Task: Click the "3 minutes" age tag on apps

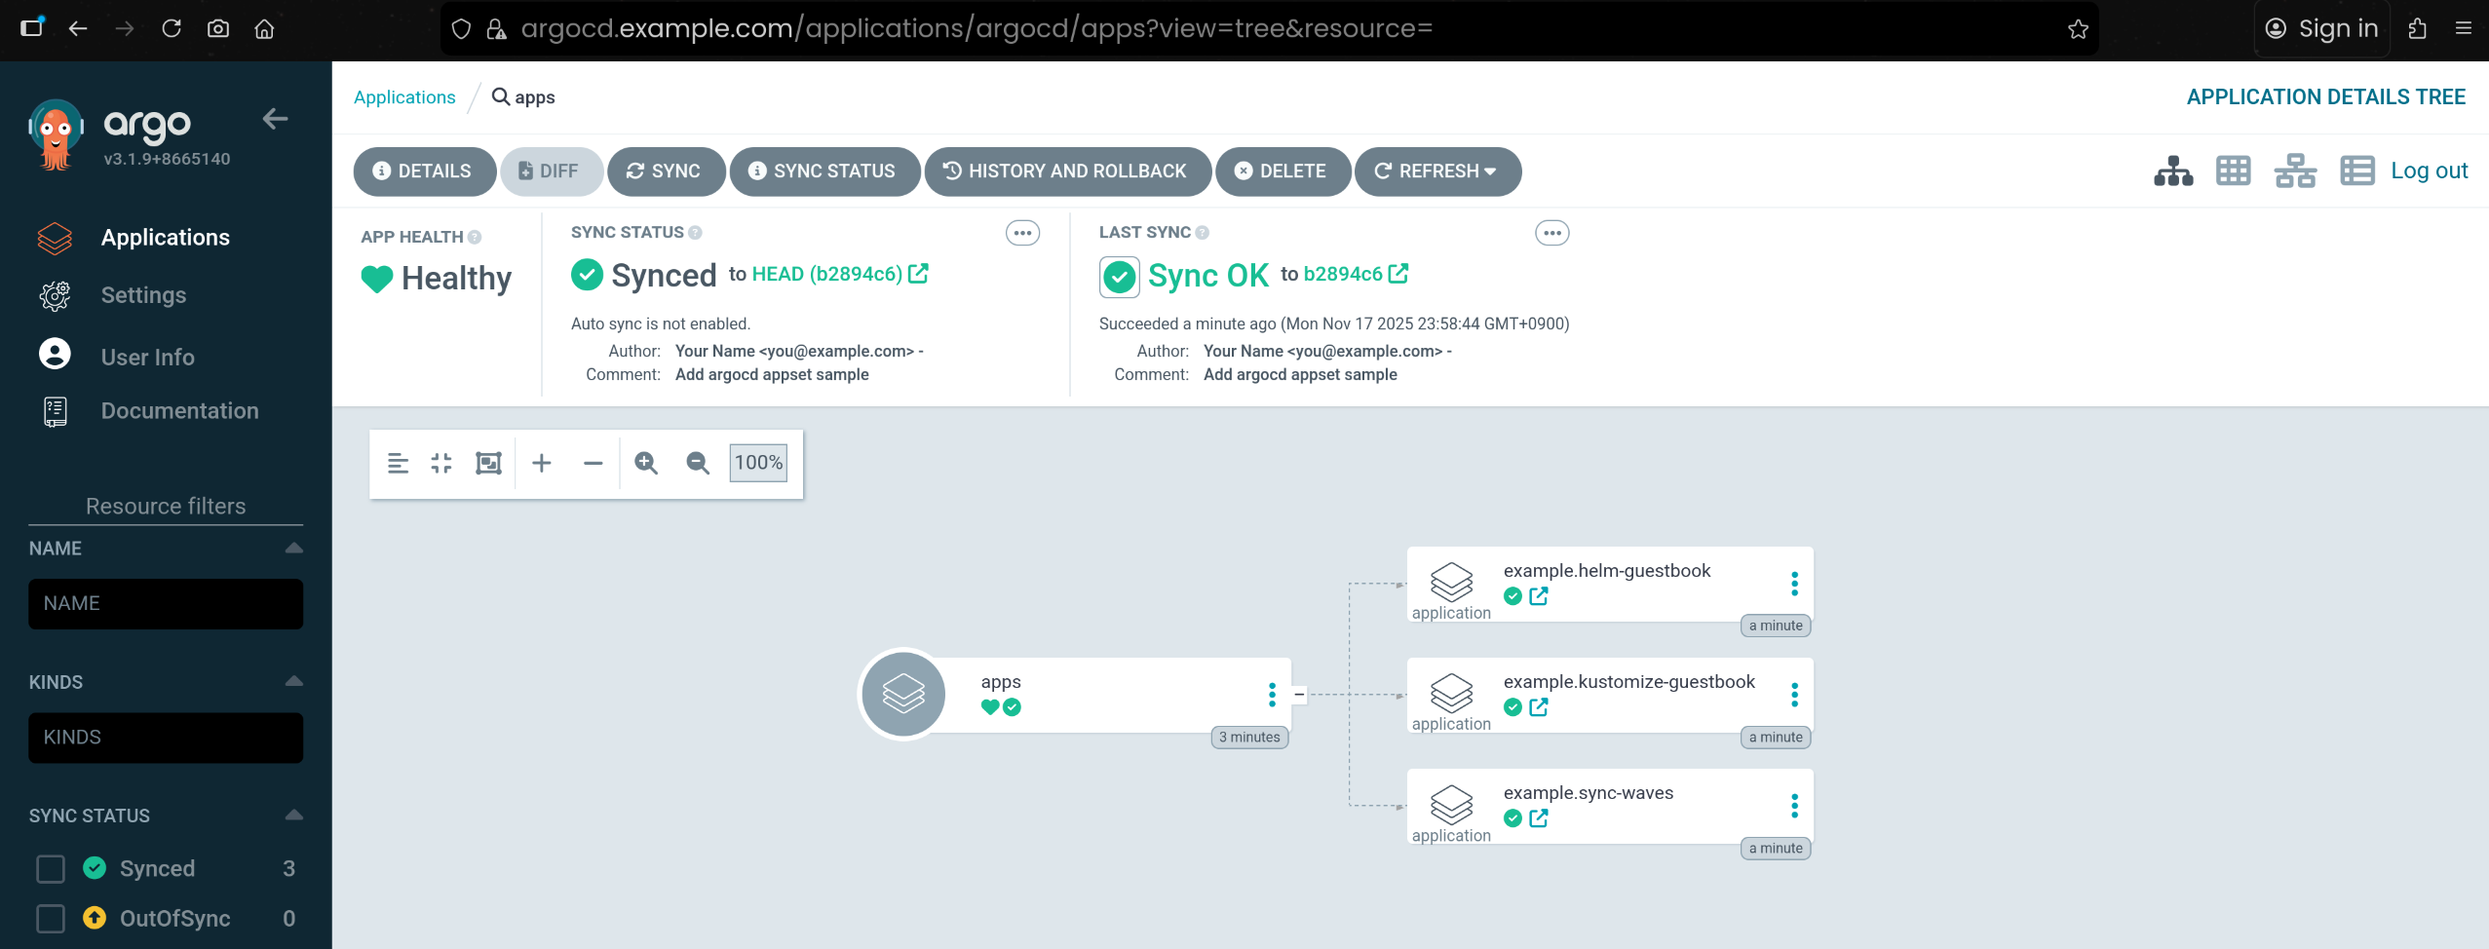Action: click(x=1249, y=738)
